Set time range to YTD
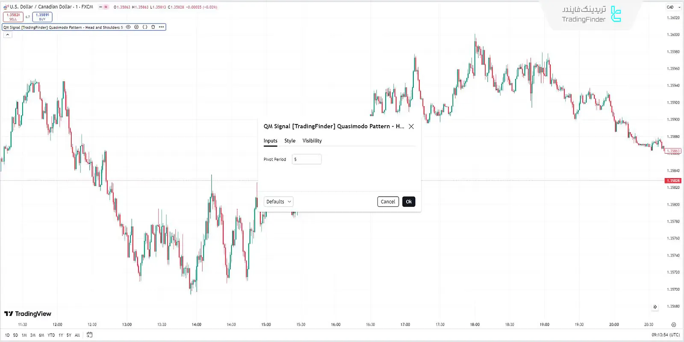The width and height of the screenshot is (684, 342). (x=51, y=335)
